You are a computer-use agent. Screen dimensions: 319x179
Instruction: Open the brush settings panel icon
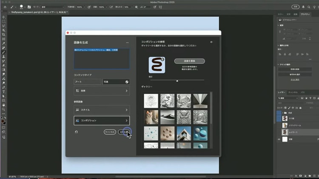click(29, 7)
